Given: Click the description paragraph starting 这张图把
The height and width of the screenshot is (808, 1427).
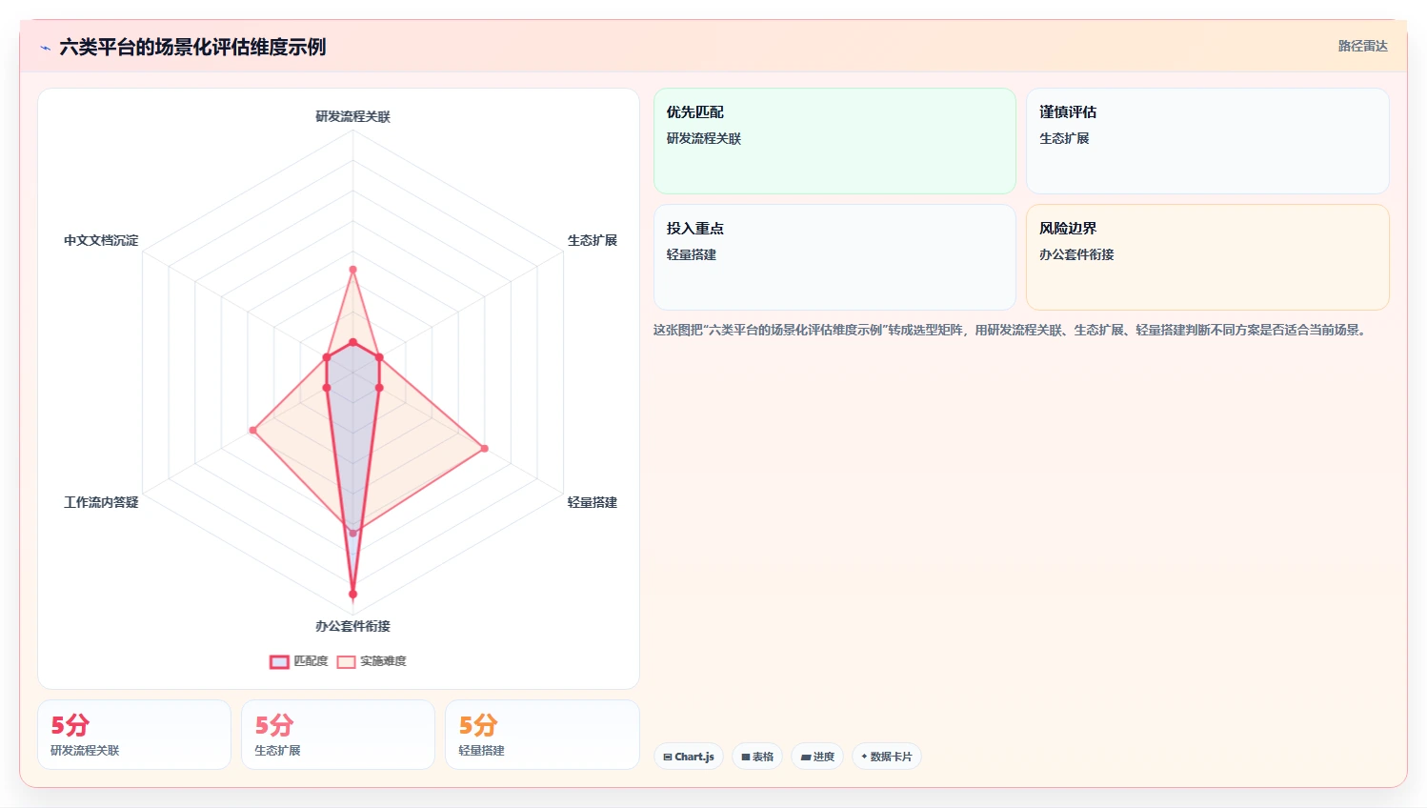Looking at the screenshot, I should click(1012, 330).
